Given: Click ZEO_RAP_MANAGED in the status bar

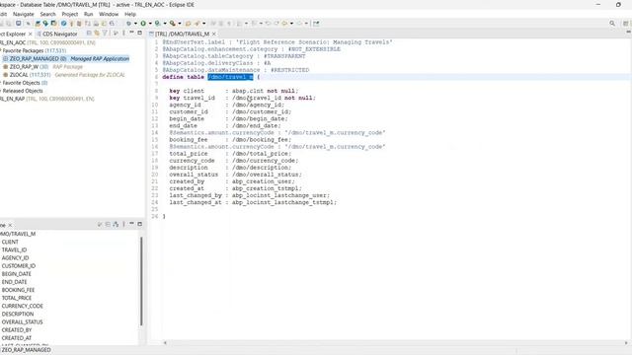Looking at the screenshot, I should 27,350.
